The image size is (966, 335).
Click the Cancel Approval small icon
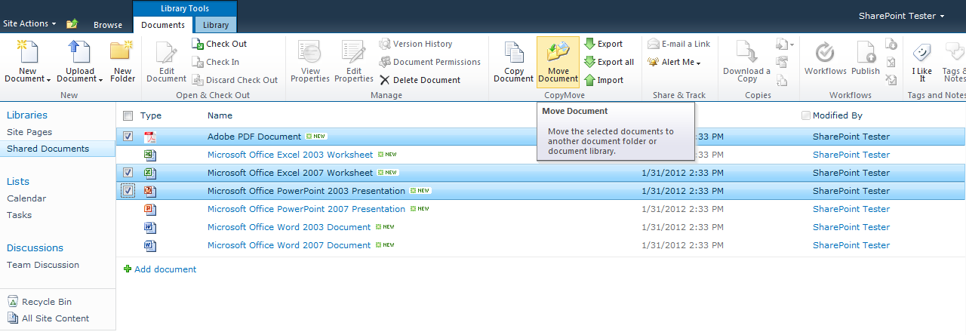coord(891,80)
